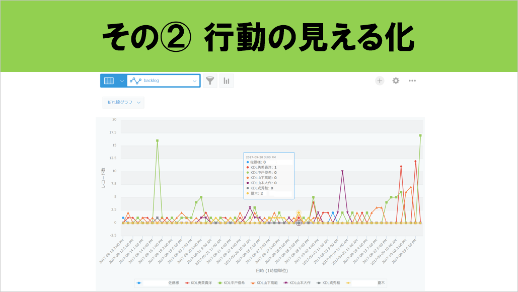
Task: Toggle KDL山下高範 series in legend
Action: pyautogui.click(x=264, y=283)
